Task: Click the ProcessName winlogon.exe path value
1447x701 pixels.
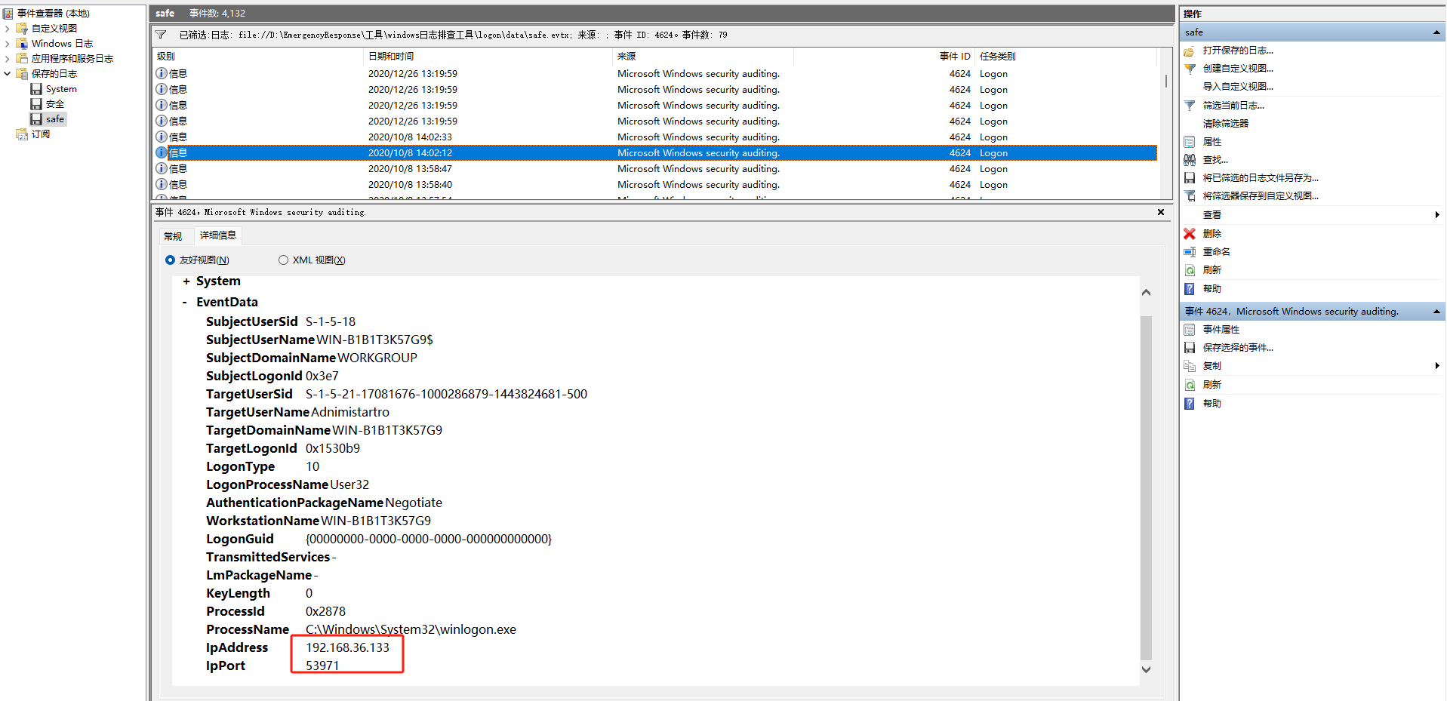Action: click(411, 630)
